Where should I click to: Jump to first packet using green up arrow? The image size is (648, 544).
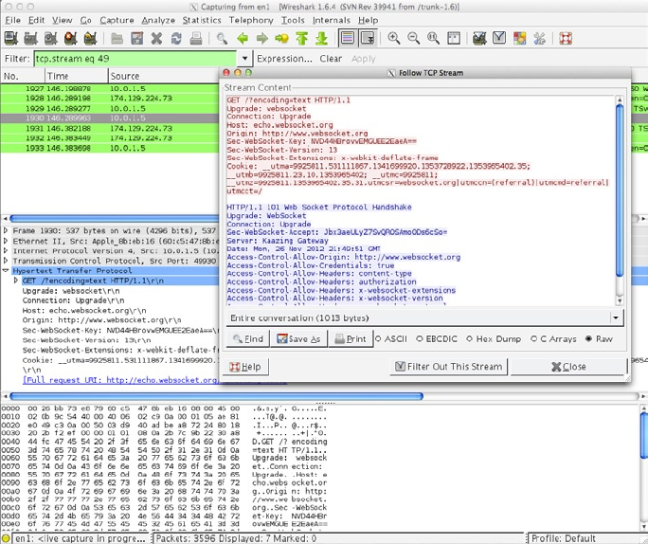(x=301, y=39)
